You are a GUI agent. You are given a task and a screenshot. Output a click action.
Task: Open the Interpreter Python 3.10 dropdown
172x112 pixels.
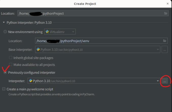(94, 81)
